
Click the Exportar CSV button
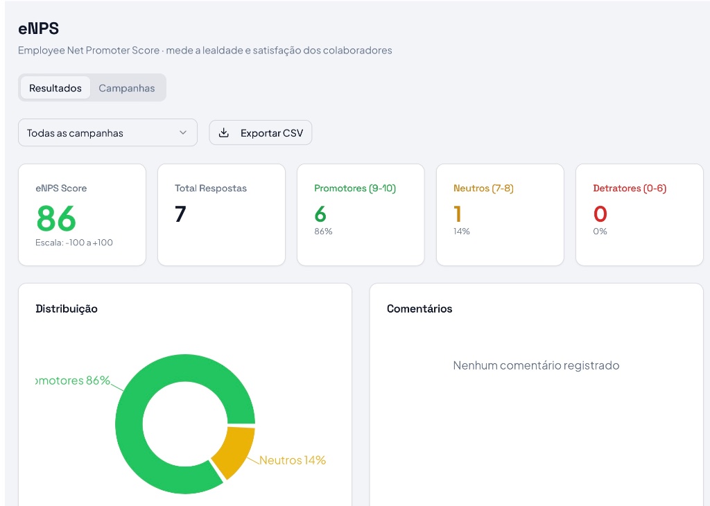coord(261,132)
